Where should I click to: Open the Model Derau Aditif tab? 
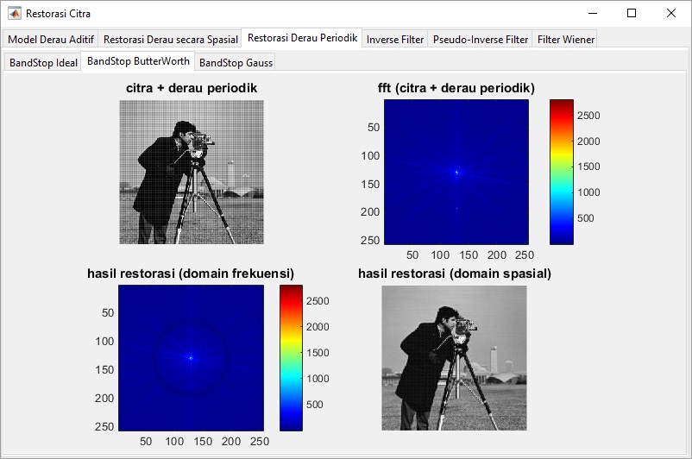(50, 40)
